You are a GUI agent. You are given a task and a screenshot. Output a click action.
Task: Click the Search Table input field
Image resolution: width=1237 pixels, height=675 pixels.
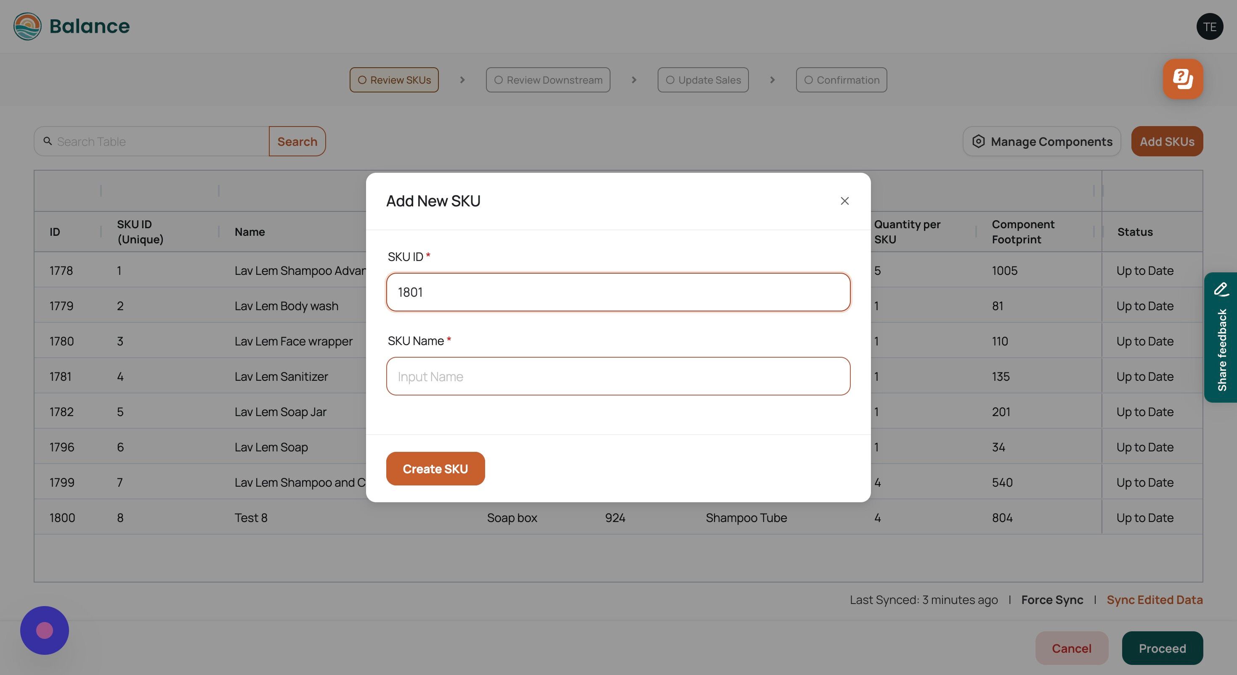pos(151,142)
